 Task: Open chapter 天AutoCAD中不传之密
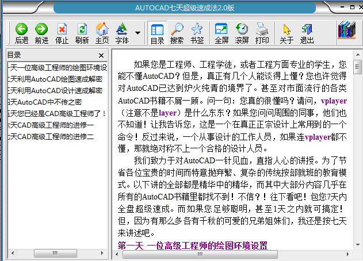click(45, 102)
